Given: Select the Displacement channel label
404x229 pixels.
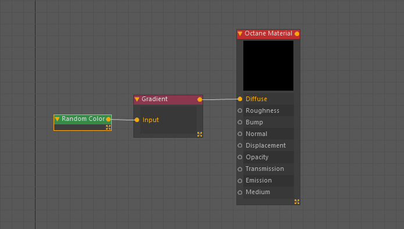Looking at the screenshot, I should click(x=265, y=145).
